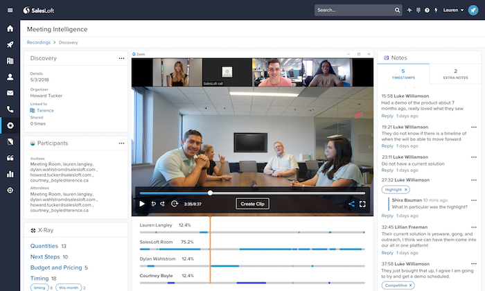Play the meeting recording
485x291 pixels.
(x=142, y=204)
